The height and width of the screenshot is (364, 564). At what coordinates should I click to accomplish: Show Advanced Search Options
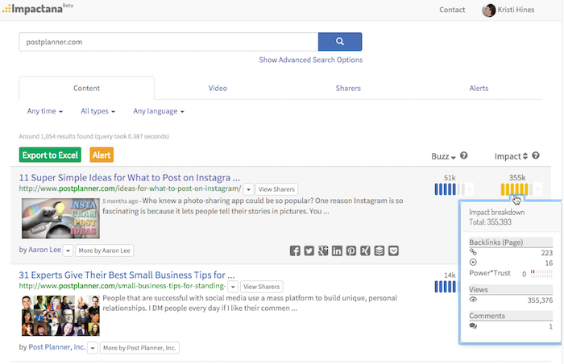[311, 60]
